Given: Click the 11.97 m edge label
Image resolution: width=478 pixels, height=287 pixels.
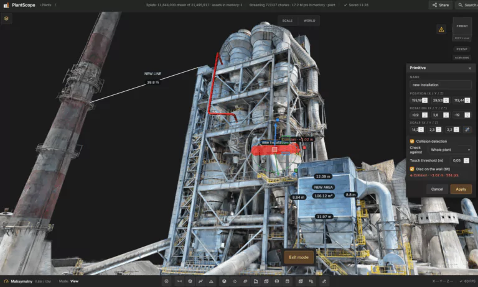Looking at the screenshot, I should click(x=324, y=217).
